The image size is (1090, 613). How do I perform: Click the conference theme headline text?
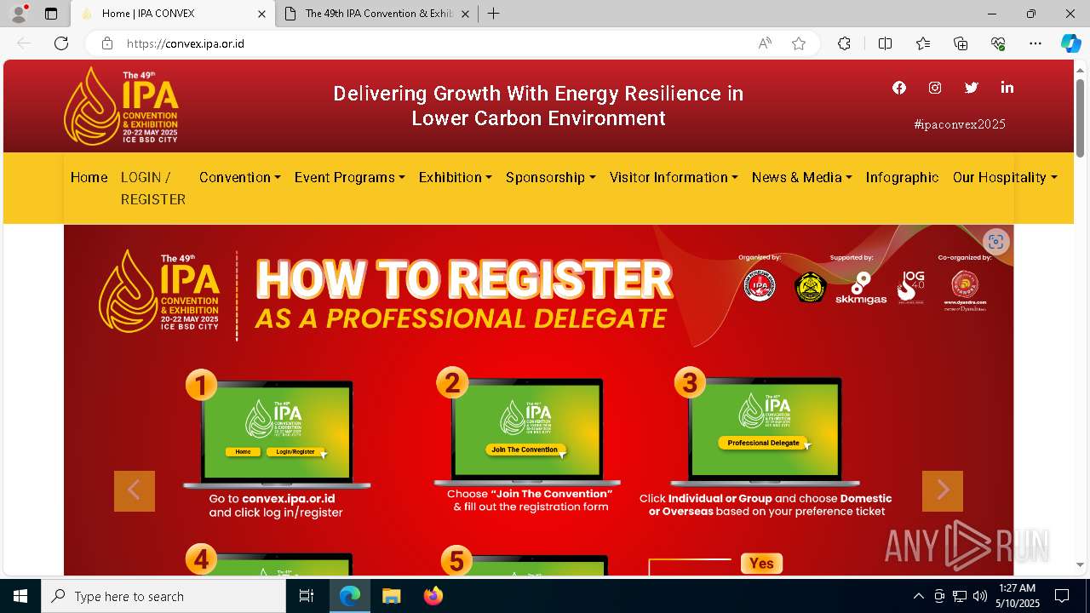click(538, 106)
